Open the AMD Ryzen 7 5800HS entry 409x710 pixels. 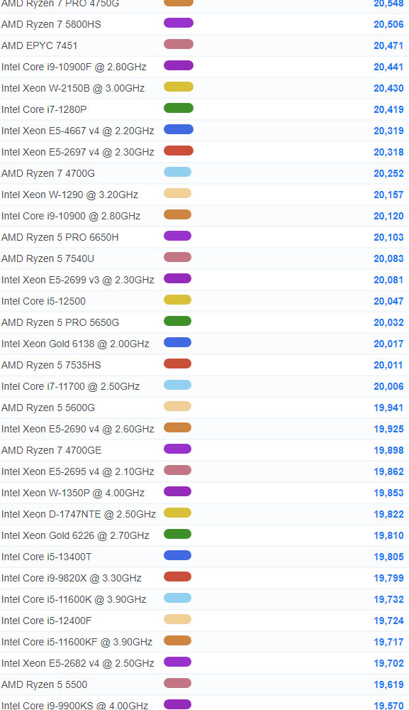(x=51, y=24)
